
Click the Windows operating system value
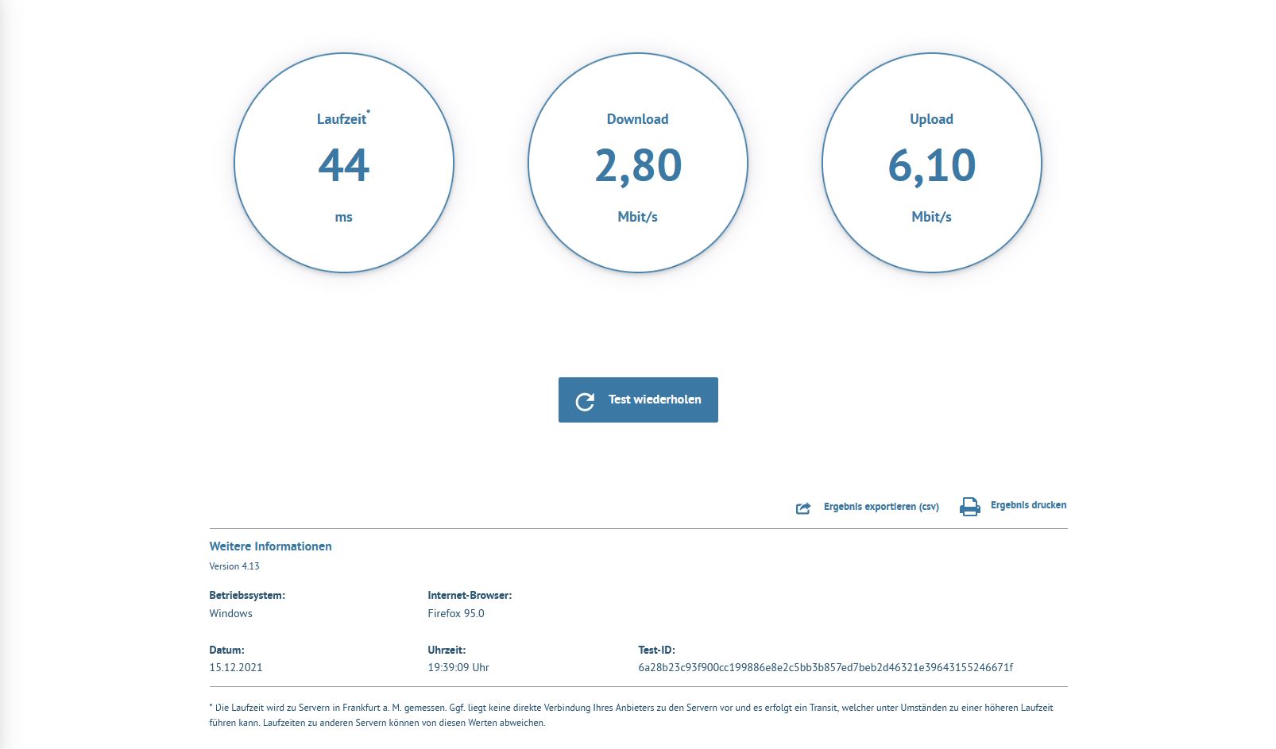[x=230, y=613]
